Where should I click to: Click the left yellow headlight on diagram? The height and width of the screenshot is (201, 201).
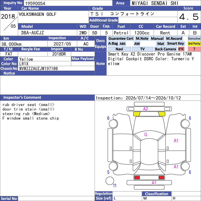click(x=137, y=114)
